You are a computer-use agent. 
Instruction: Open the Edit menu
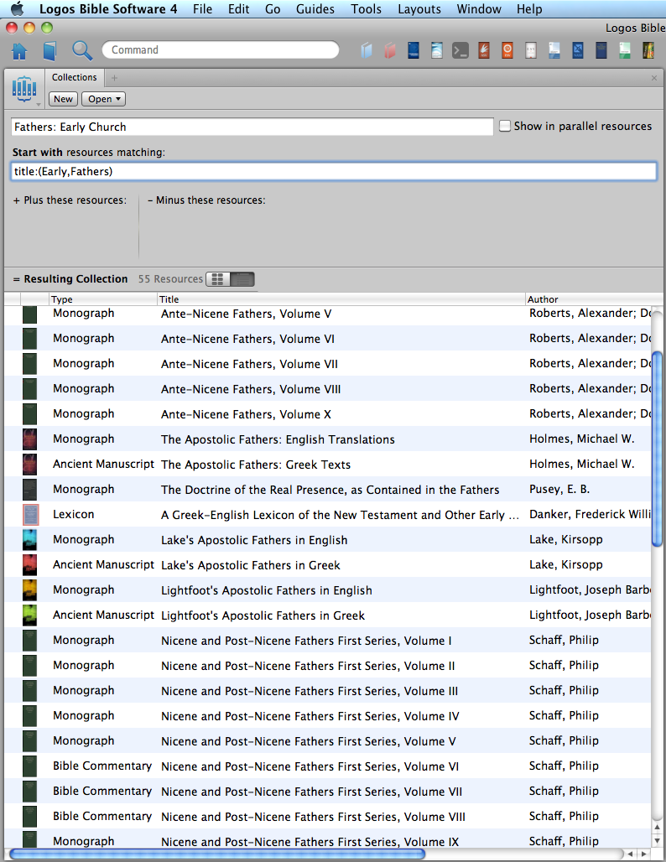click(x=239, y=8)
